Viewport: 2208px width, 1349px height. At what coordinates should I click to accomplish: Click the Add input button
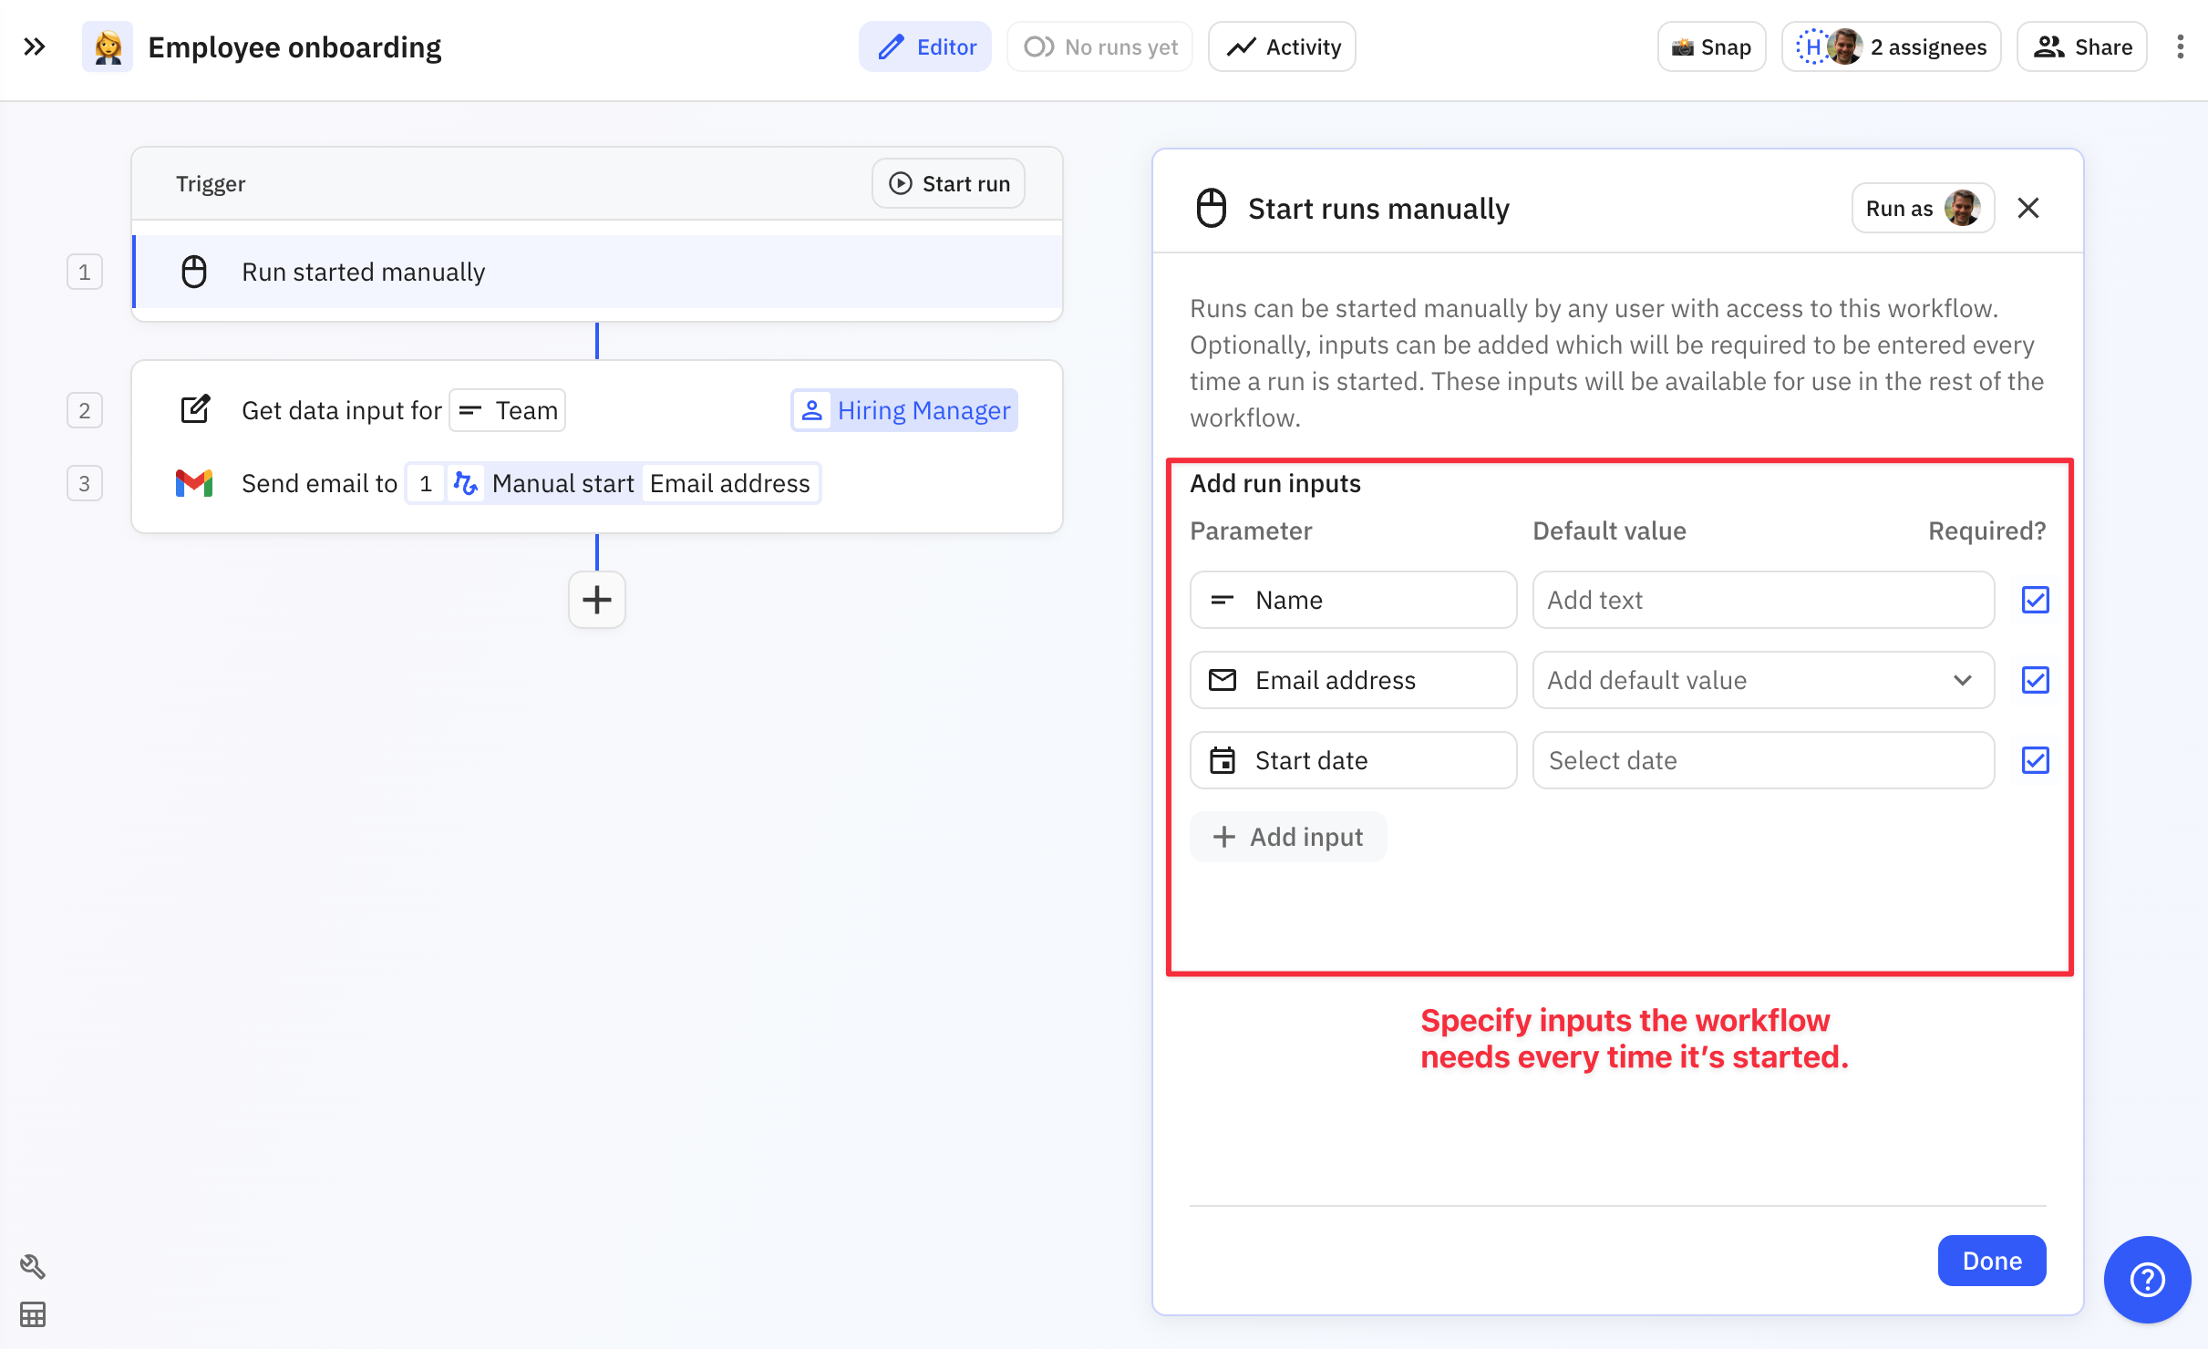(1288, 837)
